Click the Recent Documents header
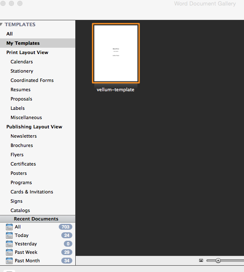 [x=38, y=219]
